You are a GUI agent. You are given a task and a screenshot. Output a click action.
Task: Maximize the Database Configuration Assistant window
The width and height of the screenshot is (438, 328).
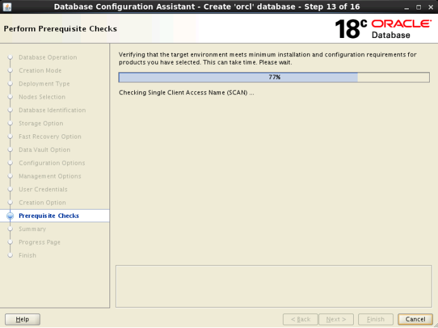pyautogui.click(x=418, y=8)
